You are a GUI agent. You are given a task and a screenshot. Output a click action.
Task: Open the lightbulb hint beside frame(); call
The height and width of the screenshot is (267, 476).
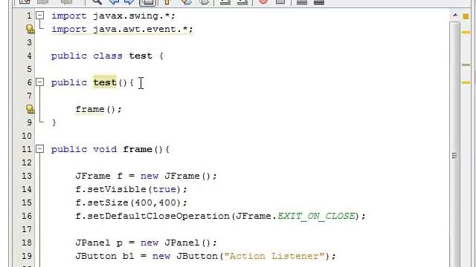(30, 109)
